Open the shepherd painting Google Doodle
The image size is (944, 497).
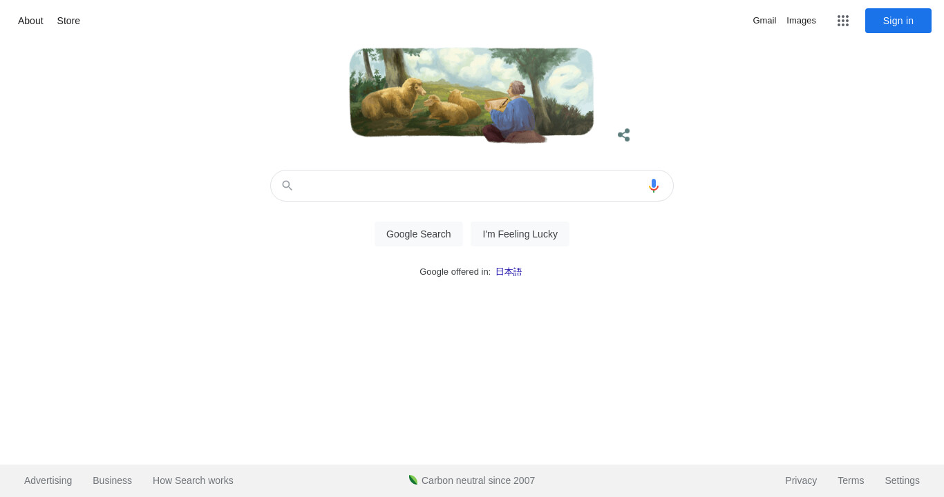click(x=471, y=95)
